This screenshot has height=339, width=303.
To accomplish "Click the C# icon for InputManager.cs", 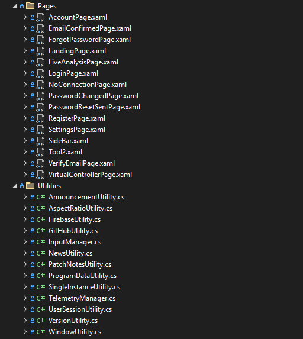I will click(41, 242).
